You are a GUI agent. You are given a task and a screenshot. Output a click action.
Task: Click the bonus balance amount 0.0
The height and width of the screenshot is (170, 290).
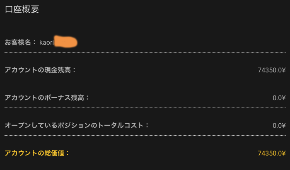[x=277, y=98]
